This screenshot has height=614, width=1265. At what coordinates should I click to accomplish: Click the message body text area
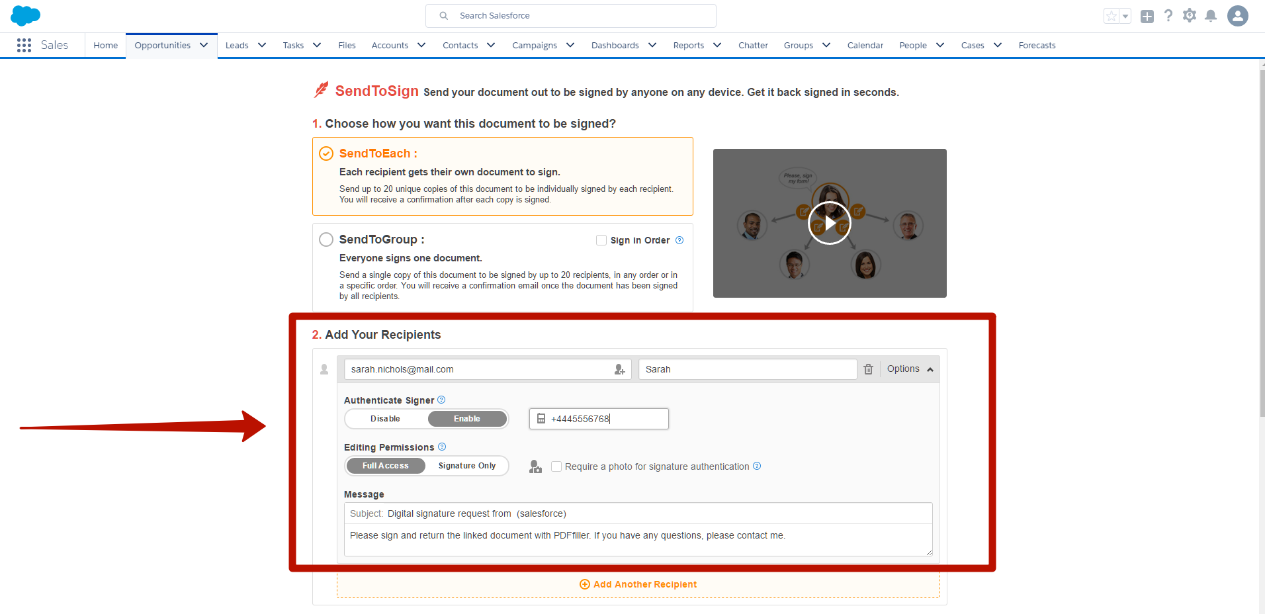638,539
